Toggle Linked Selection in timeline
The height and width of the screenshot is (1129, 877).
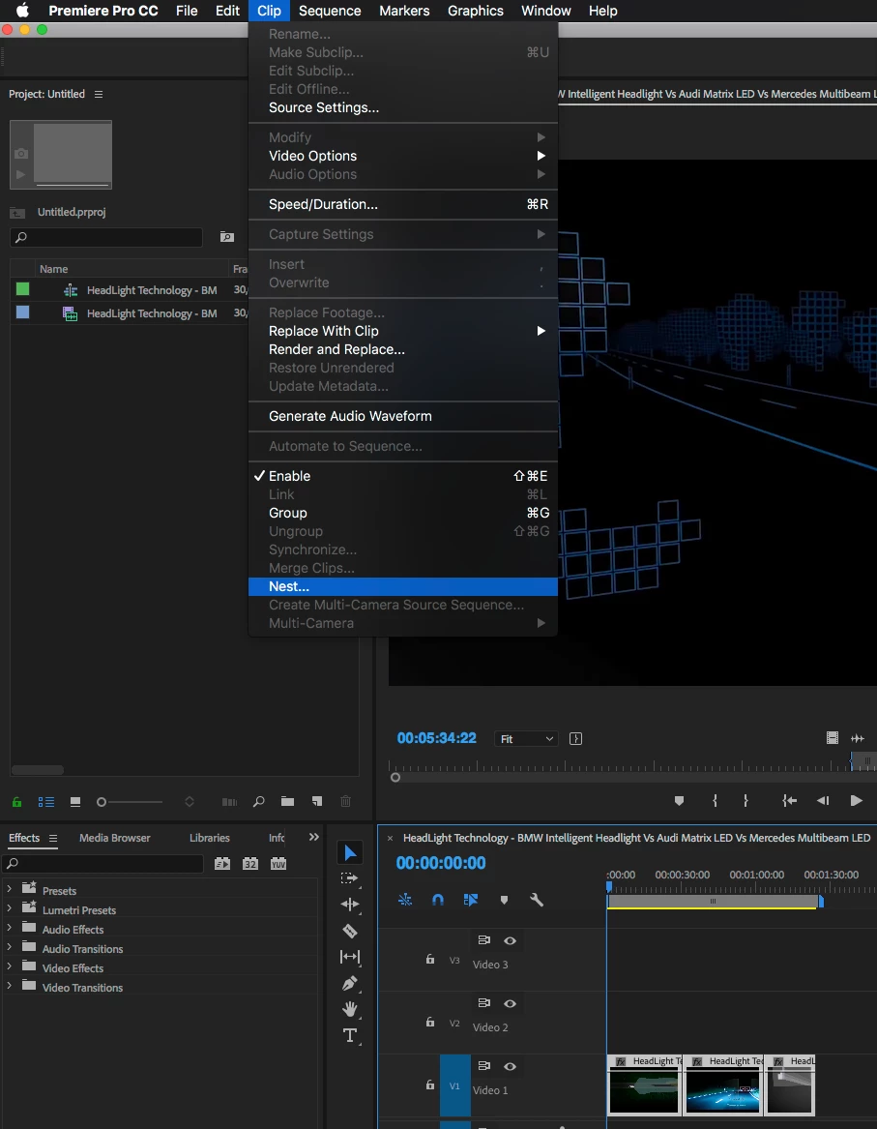471,900
